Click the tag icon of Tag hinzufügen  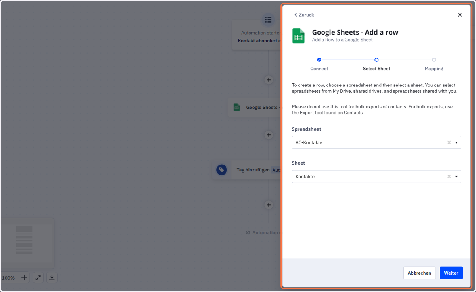pyautogui.click(x=221, y=170)
